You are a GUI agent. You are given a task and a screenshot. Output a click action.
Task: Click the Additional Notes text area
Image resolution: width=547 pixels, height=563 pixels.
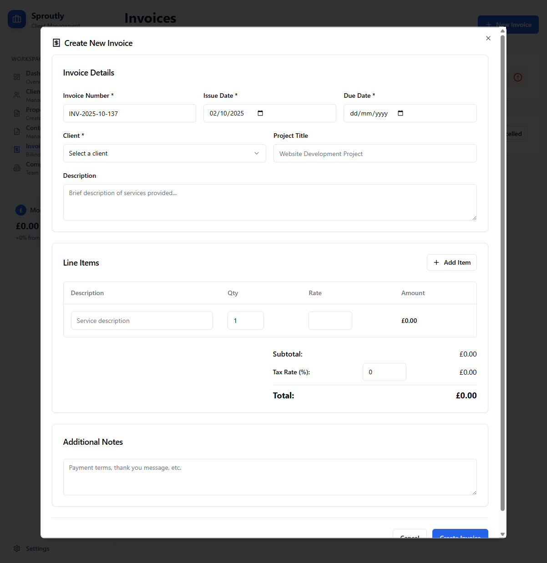[x=269, y=477]
